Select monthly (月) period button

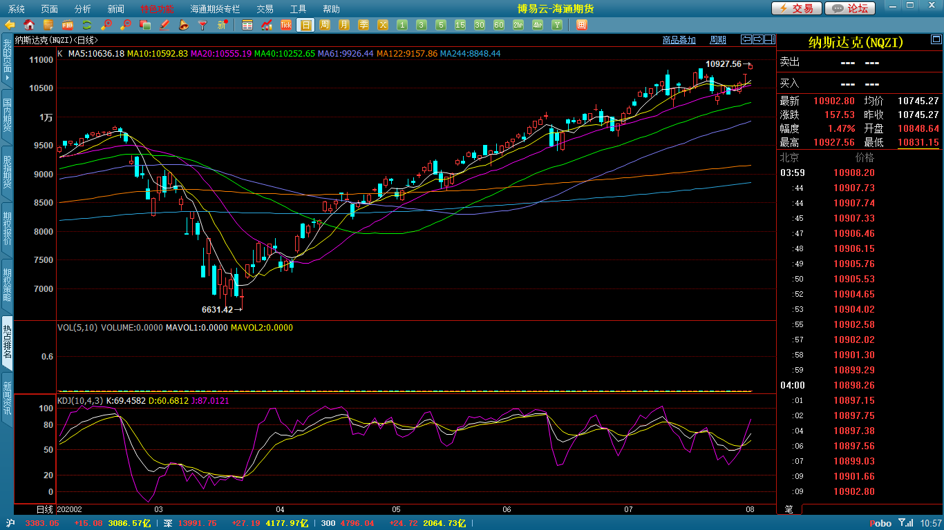[344, 25]
